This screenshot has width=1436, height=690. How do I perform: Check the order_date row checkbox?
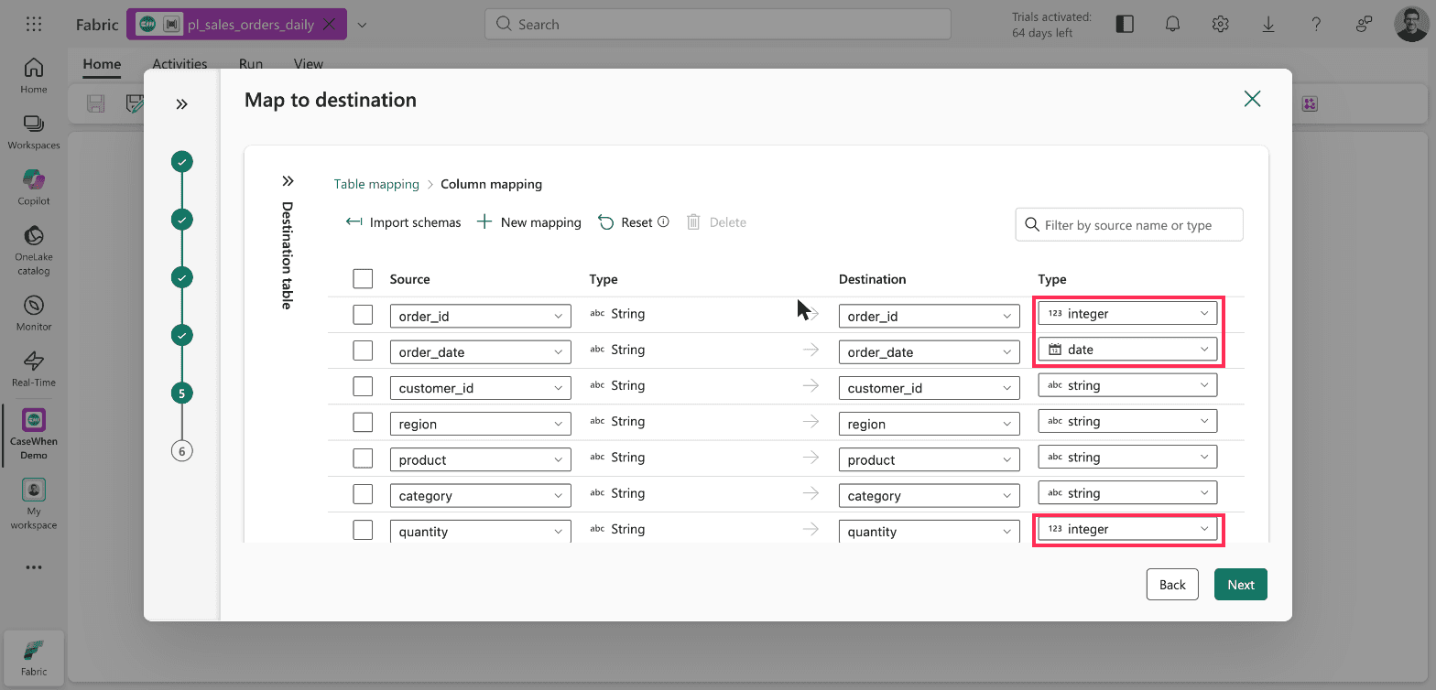click(363, 350)
